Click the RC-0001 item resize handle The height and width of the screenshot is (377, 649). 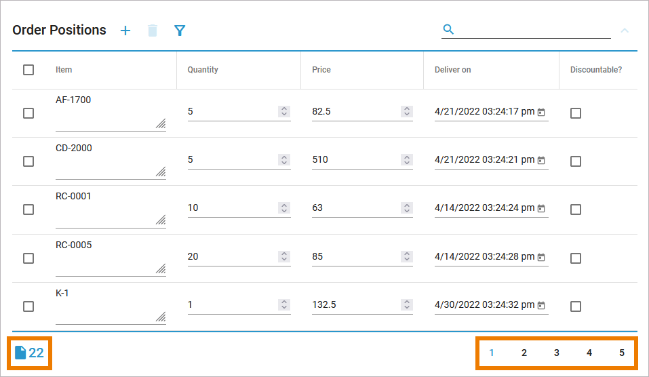tap(161, 220)
